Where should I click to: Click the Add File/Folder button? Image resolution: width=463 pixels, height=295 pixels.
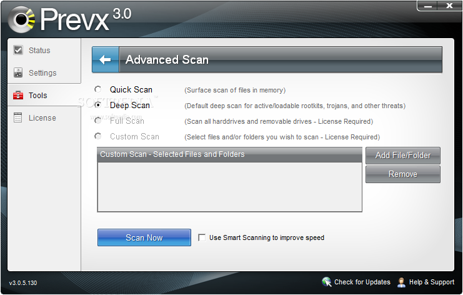(x=403, y=156)
